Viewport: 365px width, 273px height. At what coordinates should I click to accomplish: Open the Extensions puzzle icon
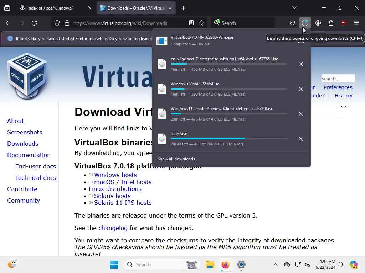pos(331,23)
